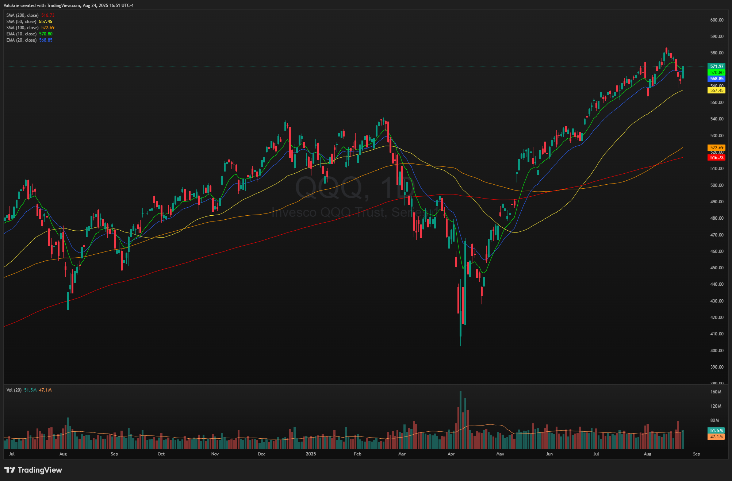Click the Apr label on time axis

click(451, 454)
